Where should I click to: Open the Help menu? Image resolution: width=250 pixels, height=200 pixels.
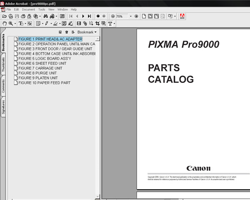(74, 10)
